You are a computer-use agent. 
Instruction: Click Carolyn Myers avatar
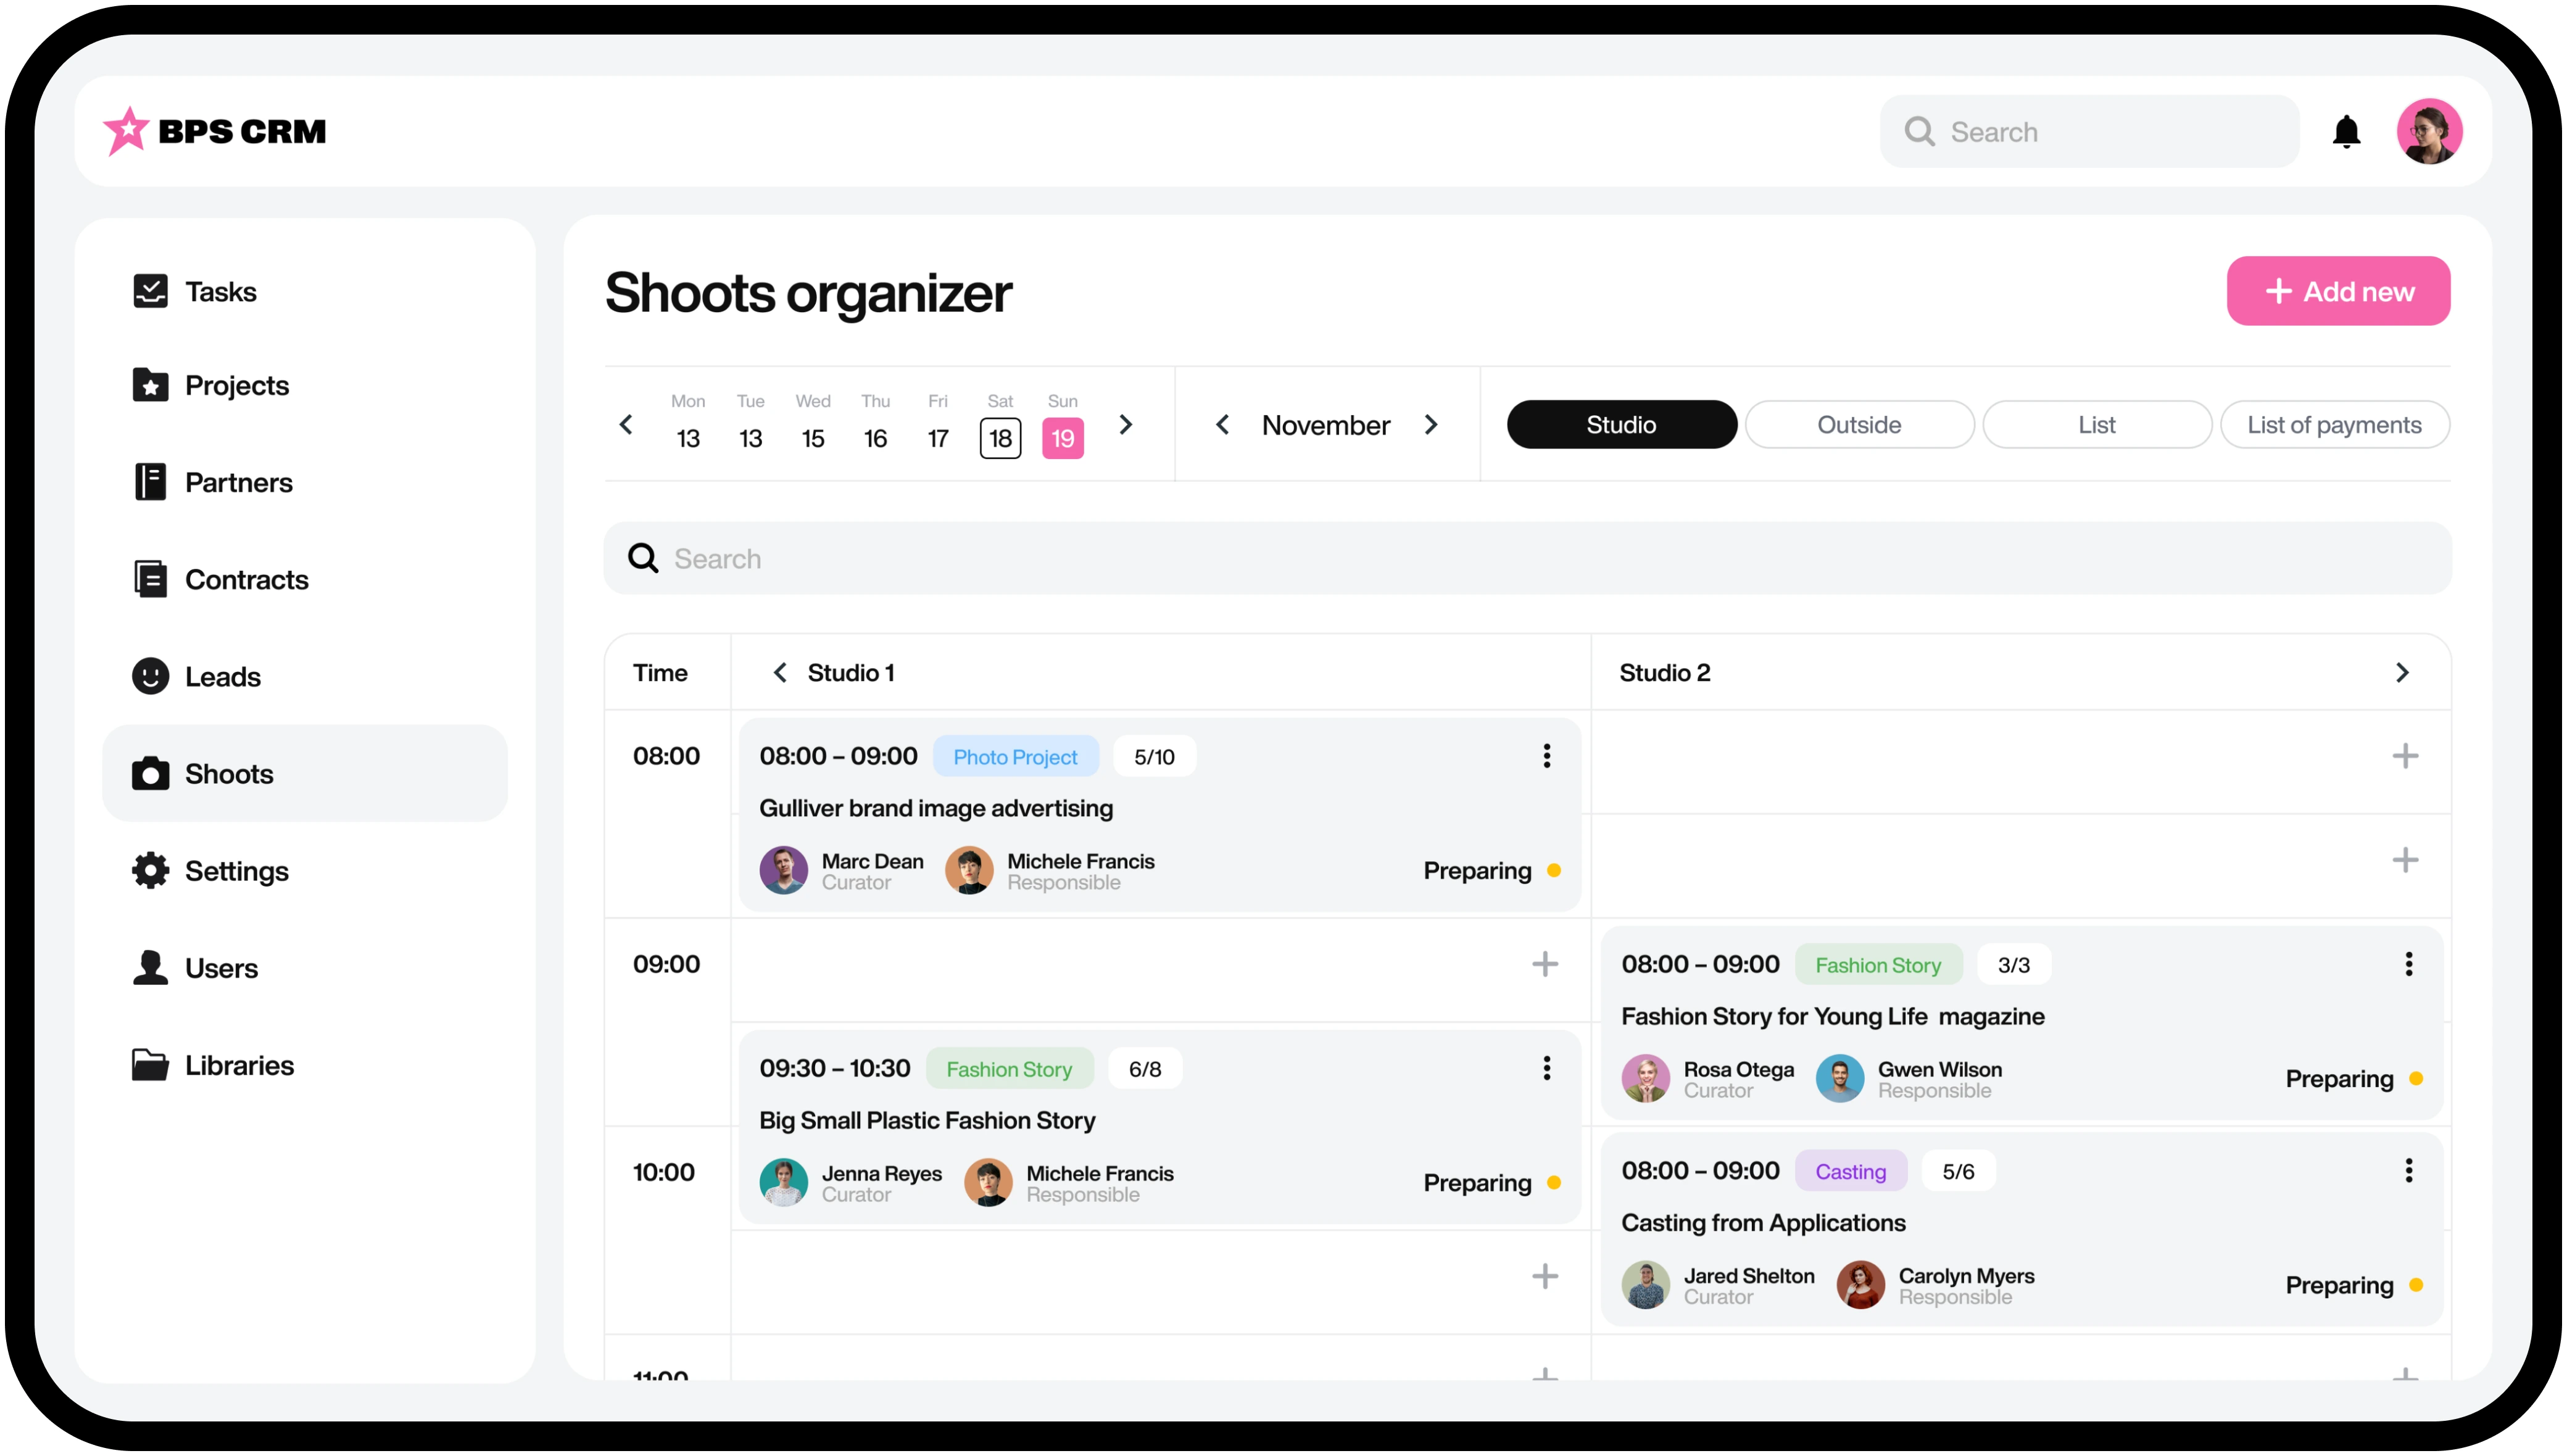click(x=1860, y=1284)
